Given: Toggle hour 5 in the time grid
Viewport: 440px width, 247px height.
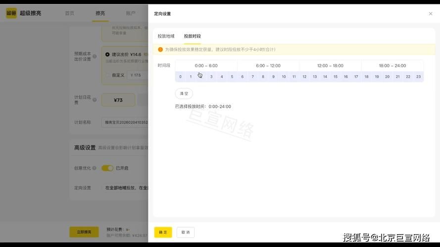Looking at the screenshot, I should (x=232, y=77).
